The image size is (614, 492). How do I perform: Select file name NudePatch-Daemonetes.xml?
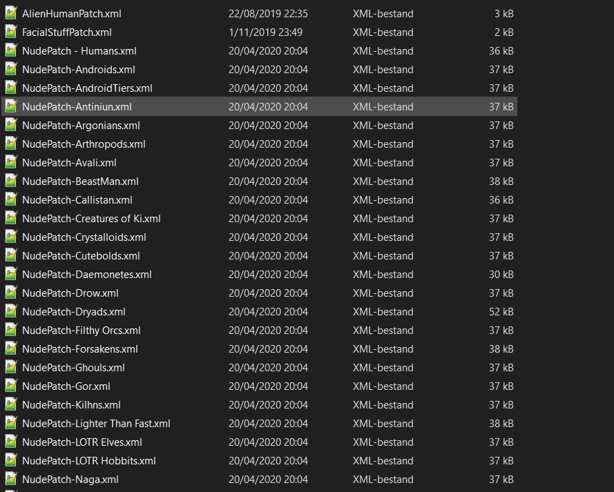[87, 275]
